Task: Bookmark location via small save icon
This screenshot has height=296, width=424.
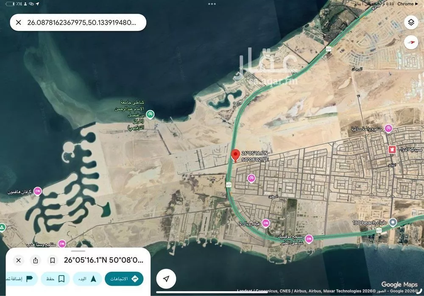Action: point(53,260)
